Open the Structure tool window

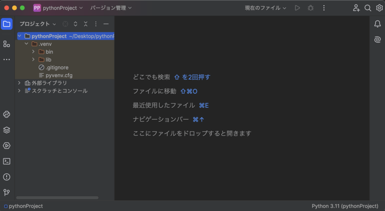tap(7, 44)
